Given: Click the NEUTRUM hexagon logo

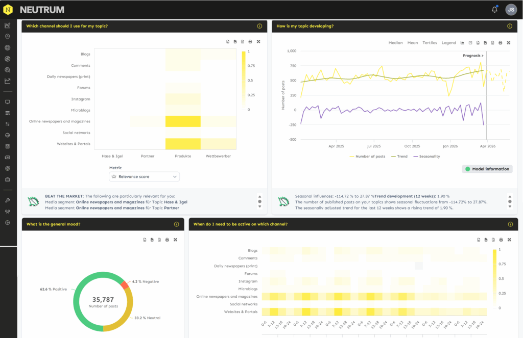Looking at the screenshot, I should coord(8,10).
